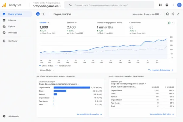Open Configurar in sidebar
Viewport: 183px width, 122px height.
(x=13, y=41)
